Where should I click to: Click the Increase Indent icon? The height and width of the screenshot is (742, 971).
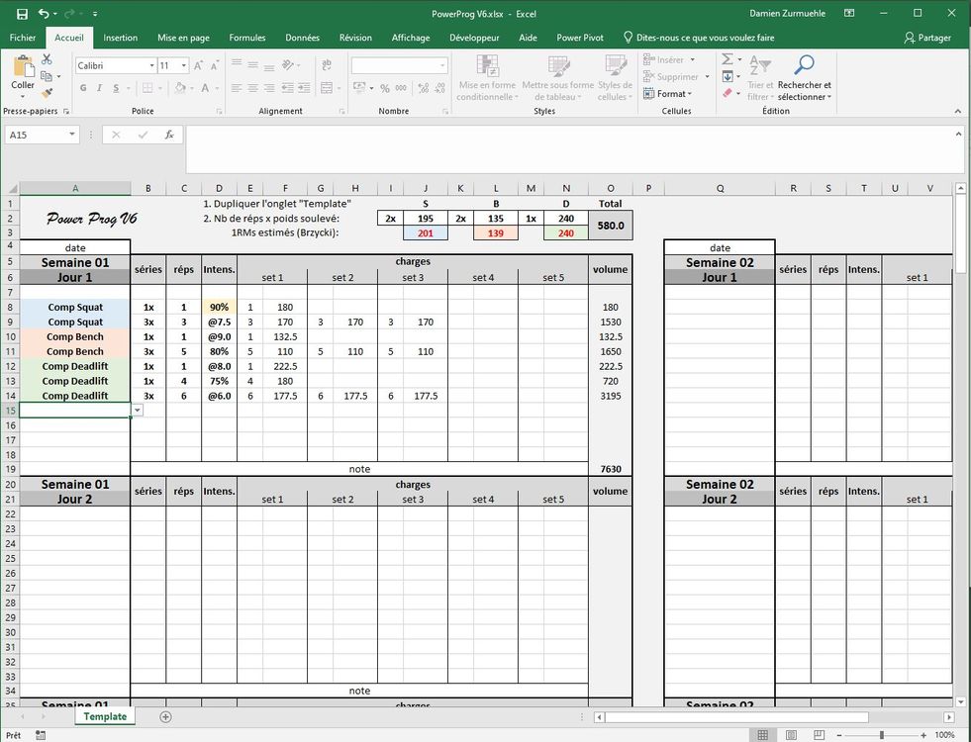click(x=304, y=88)
